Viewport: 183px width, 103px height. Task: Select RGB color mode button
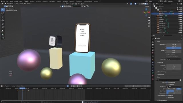(174, 89)
